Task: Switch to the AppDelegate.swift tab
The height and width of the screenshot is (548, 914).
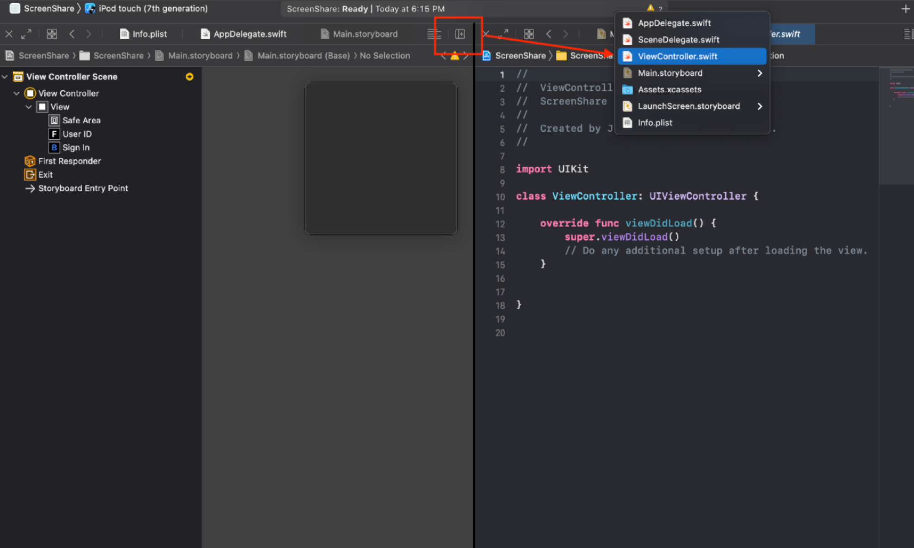Action: [x=244, y=34]
